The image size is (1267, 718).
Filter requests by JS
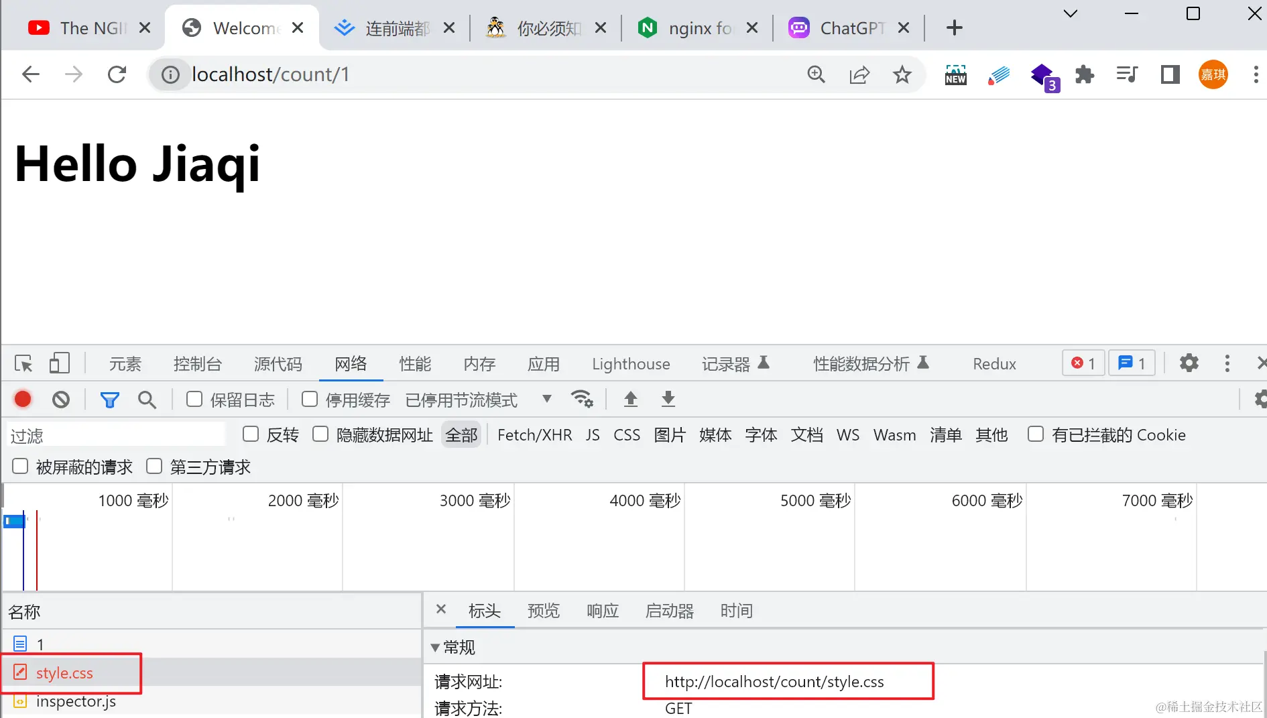click(x=593, y=435)
